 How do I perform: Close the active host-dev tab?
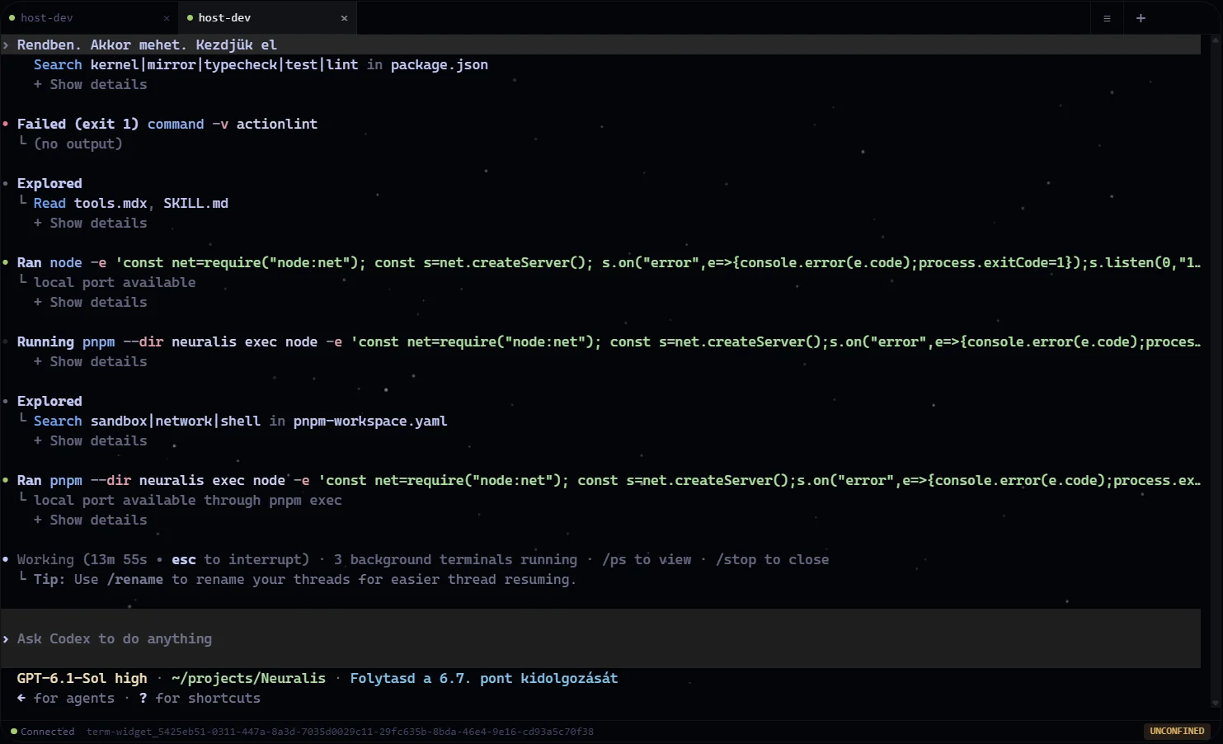(344, 18)
